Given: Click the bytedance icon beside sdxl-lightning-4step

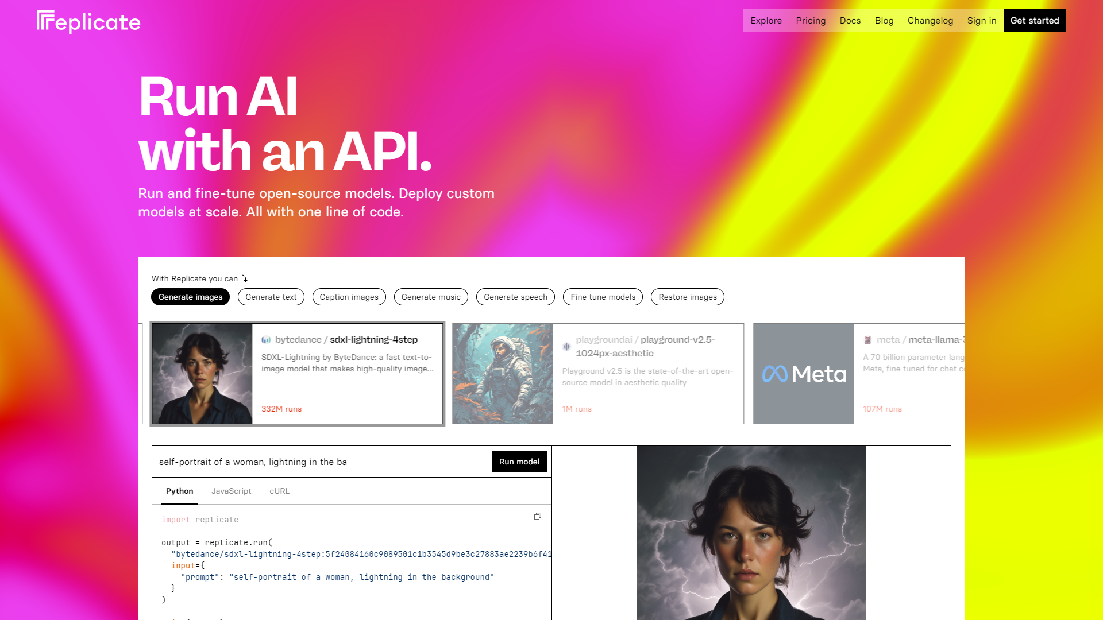Looking at the screenshot, I should point(265,339).
